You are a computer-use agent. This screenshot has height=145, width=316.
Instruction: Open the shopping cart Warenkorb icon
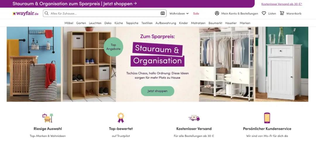coord(282,13)
